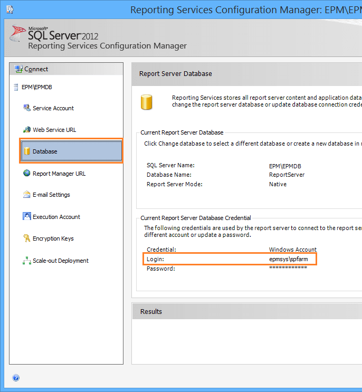362x392 pixels.
Task: Click the Report Server Database heading
Action: tap(176, 74)
